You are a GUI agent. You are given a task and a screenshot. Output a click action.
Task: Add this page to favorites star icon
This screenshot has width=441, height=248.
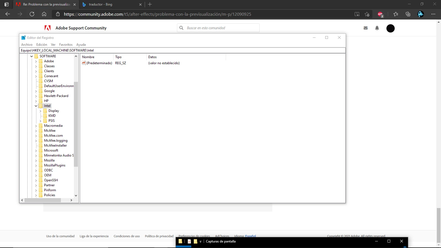tap(367, 14)
